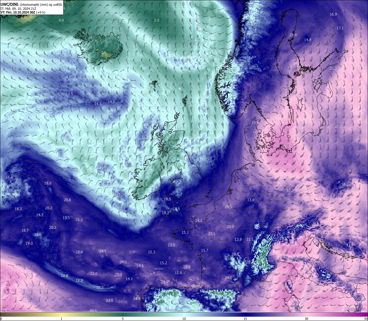Click the 21.4 value over northern Sweden
The image size is (368, 321).
pyautogui.click(x=293, y=35)
